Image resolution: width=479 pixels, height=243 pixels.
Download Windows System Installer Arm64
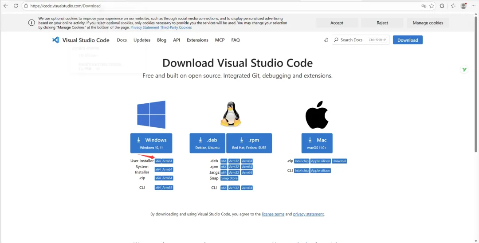click(x=167, y=169)
